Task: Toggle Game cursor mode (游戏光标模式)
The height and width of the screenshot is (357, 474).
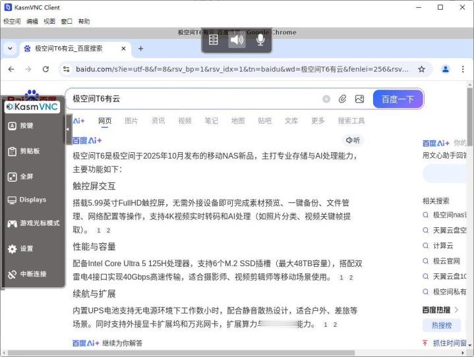Action: click(13, 224)
